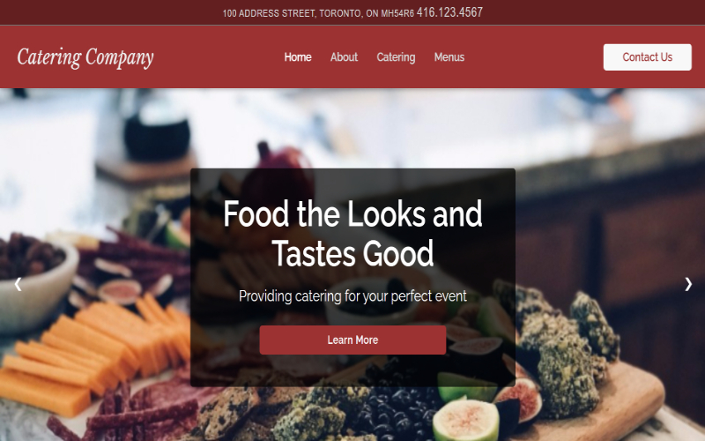The image size is (705, 441).
Task: Click the Contact Us button
Action: point(647,57)
